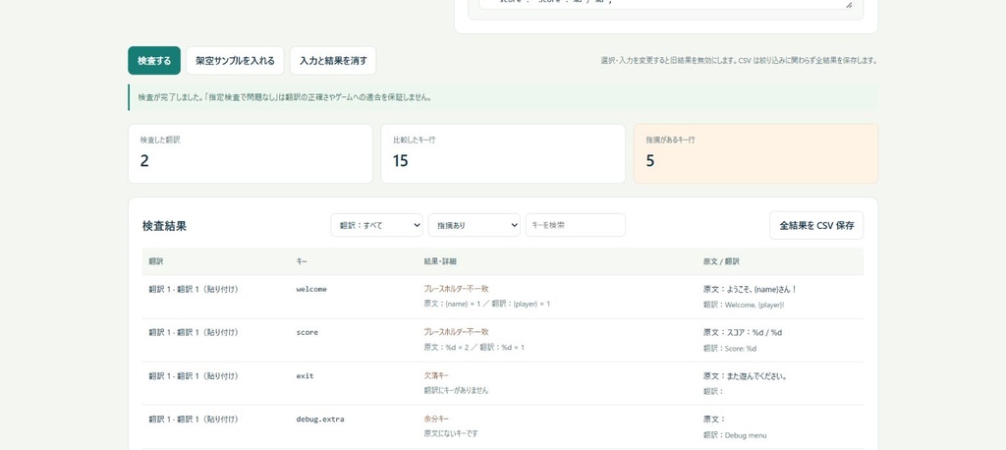The image size is (1006, 450).
Task: Click the 翻訳にキーがありません detail text
Action: click(x=456, y=390)
